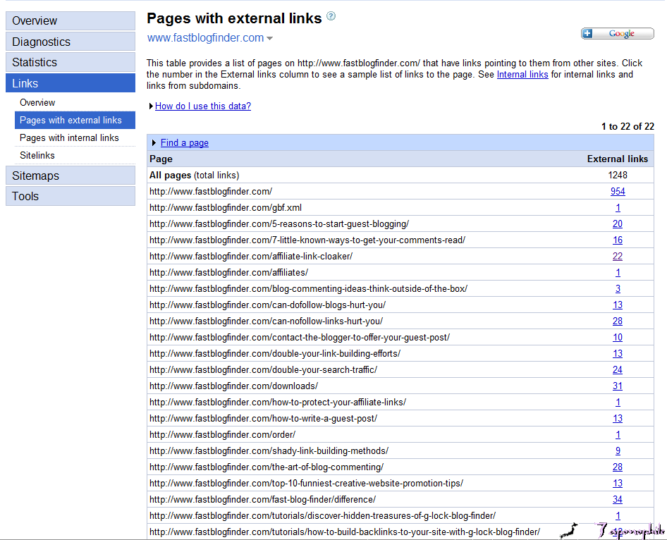The image size is (667, 540).
Task: Click 34 links for fast-blog-finder/difference
Action: [618, 499]
